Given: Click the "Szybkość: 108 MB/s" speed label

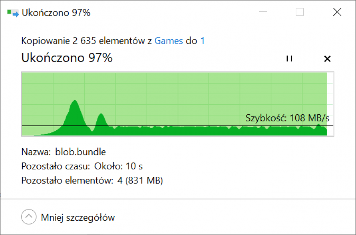Looking at the screenshot, I should (287, 118).
